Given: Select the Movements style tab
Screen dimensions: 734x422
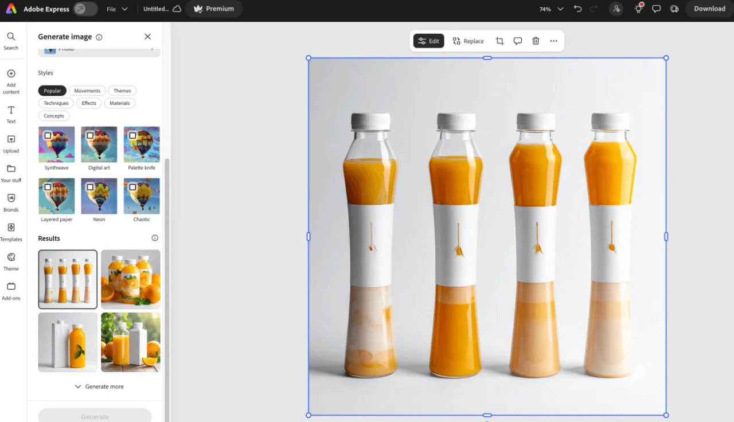Looking at the screenshot, I should (87, 91).
